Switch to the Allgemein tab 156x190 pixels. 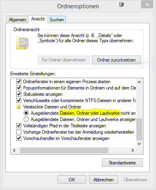17,20
